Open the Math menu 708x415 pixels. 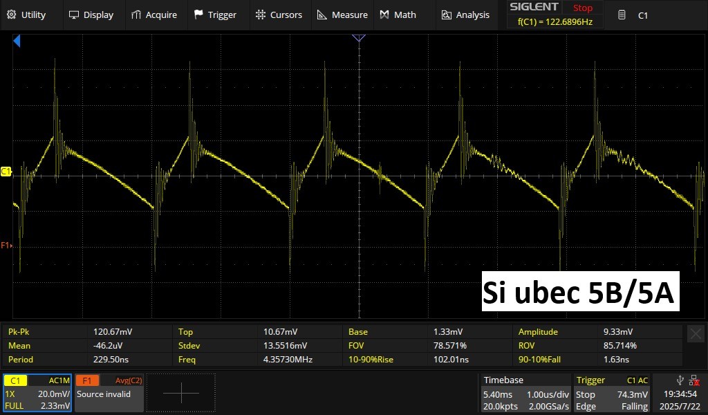[398, 15]
